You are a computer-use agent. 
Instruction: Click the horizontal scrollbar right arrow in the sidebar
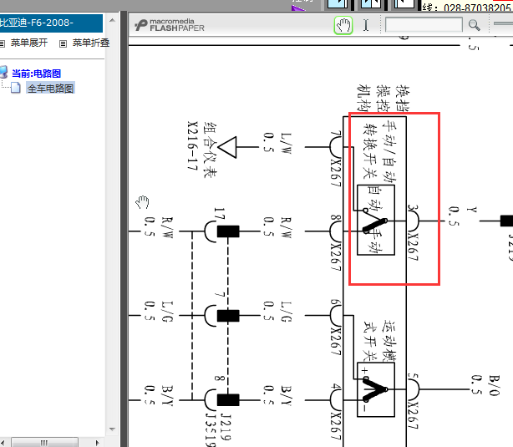(97, 443)
